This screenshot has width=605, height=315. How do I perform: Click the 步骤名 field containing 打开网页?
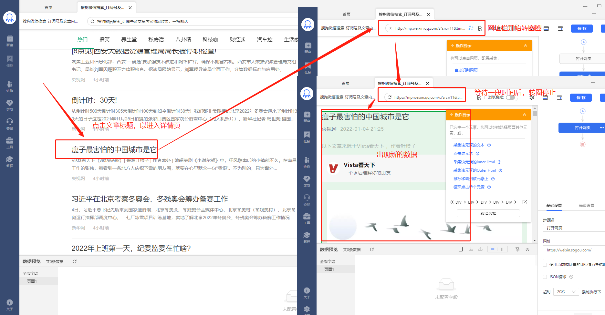pyautogui.click(x=574, y=228)
